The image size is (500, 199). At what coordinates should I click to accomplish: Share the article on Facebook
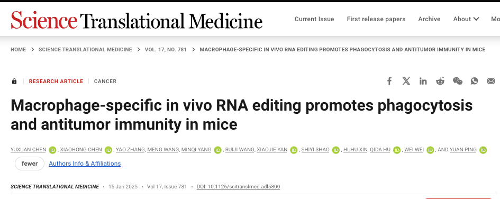click(x=389, y=81)
